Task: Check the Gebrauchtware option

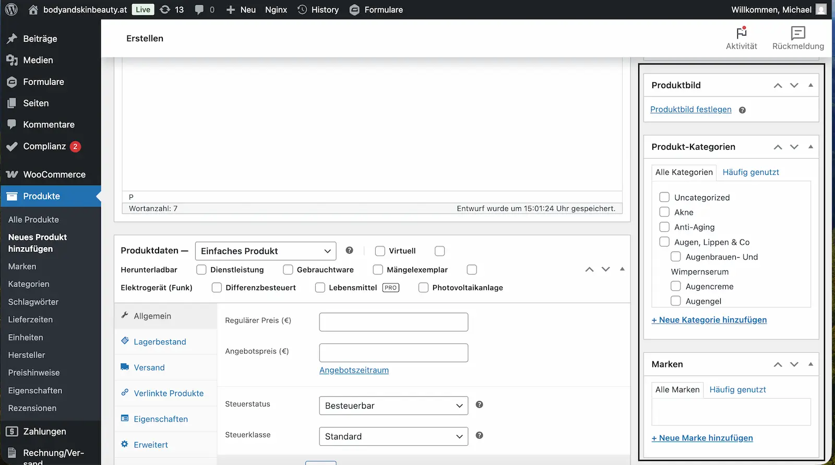Action: tap(288, 270)
